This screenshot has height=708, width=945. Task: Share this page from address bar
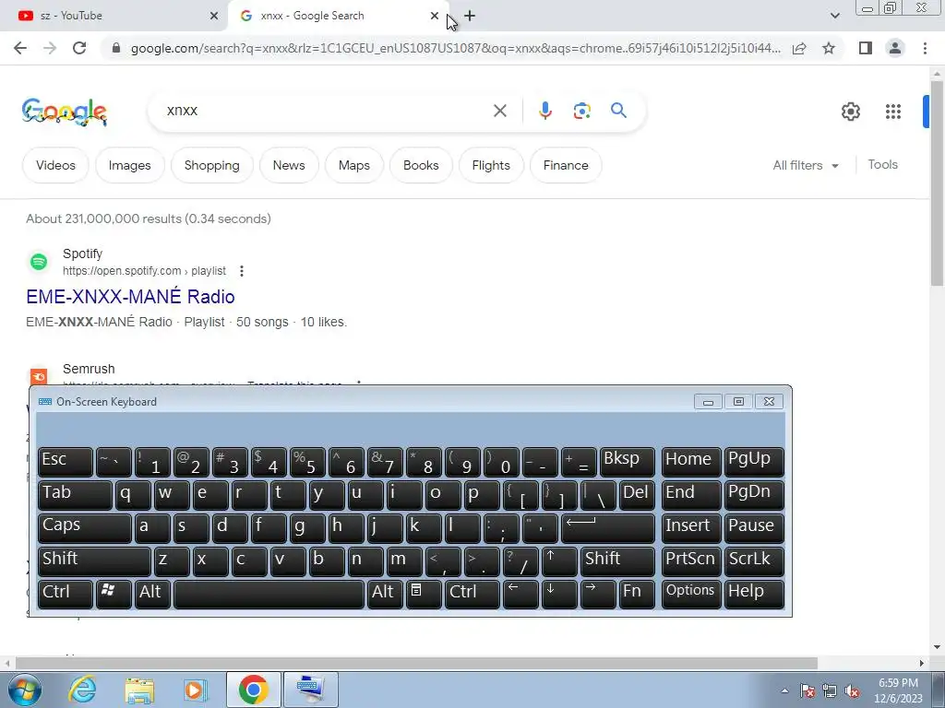[799, 48]
